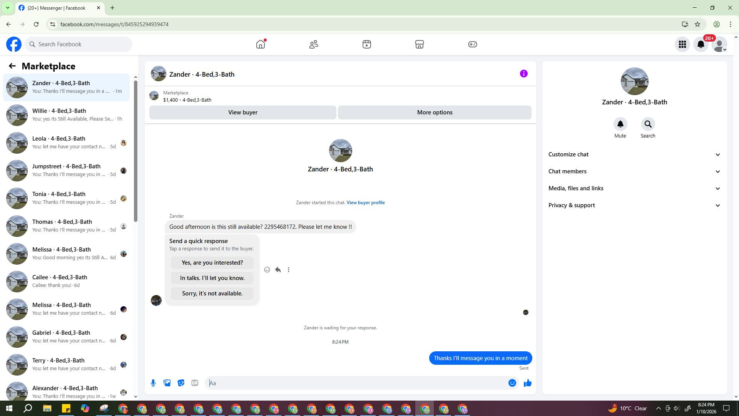
Task: Send a thumbs-up like
Action: pyautogui.click(x=527, y=383)
